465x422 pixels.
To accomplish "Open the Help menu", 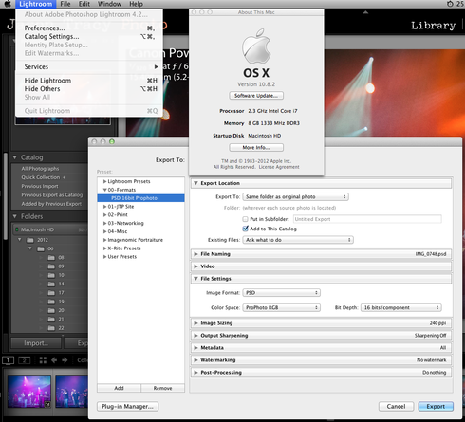I will [x=136, y=4].
